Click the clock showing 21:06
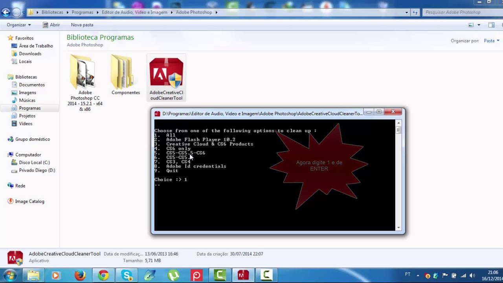Image resolution: width=503 pixels, height=283 pixels. pyautogui.click(x=493, y=272)
